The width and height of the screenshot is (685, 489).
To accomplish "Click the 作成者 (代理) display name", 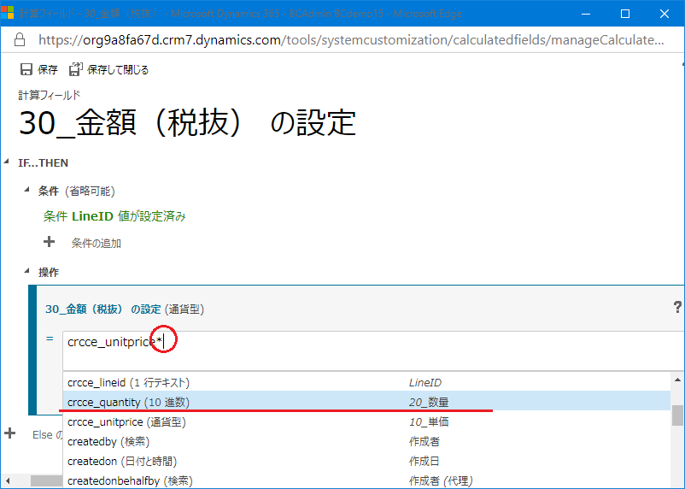I will click(x=441, y=480).
